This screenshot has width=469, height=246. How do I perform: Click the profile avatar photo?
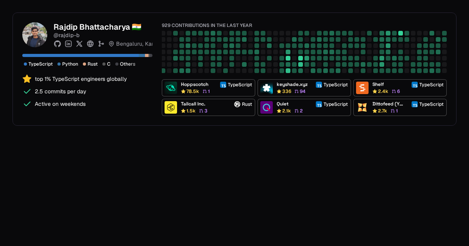[x=35, y=35]
